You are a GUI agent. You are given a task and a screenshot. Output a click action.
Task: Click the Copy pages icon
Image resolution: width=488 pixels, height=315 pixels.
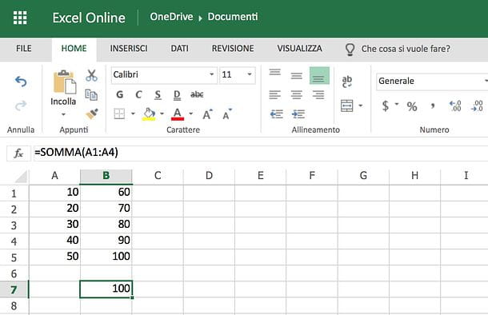(x=91, y=94)
